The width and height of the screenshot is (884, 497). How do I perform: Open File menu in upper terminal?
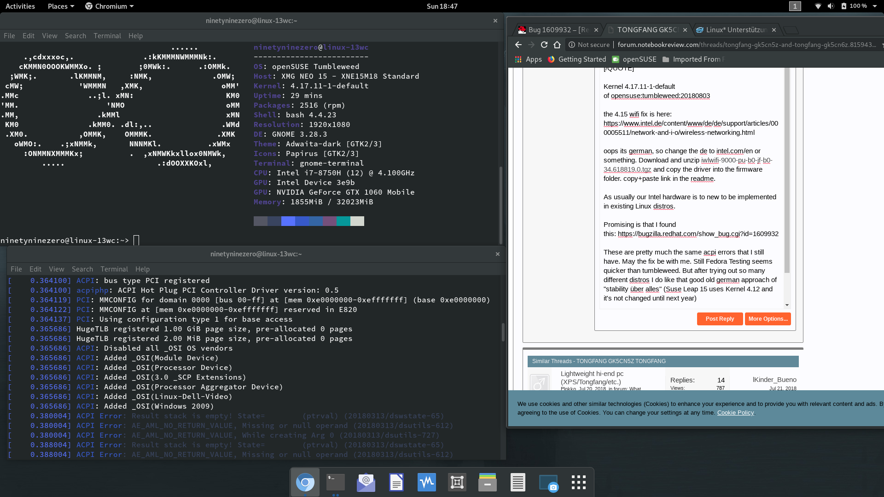(x=9, y=35)
